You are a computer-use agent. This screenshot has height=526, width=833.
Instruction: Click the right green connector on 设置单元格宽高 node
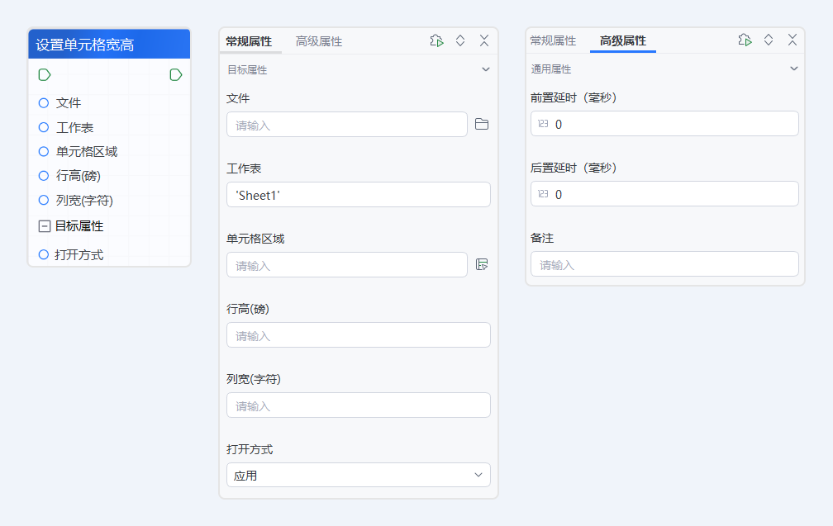(x=175, y=74)
